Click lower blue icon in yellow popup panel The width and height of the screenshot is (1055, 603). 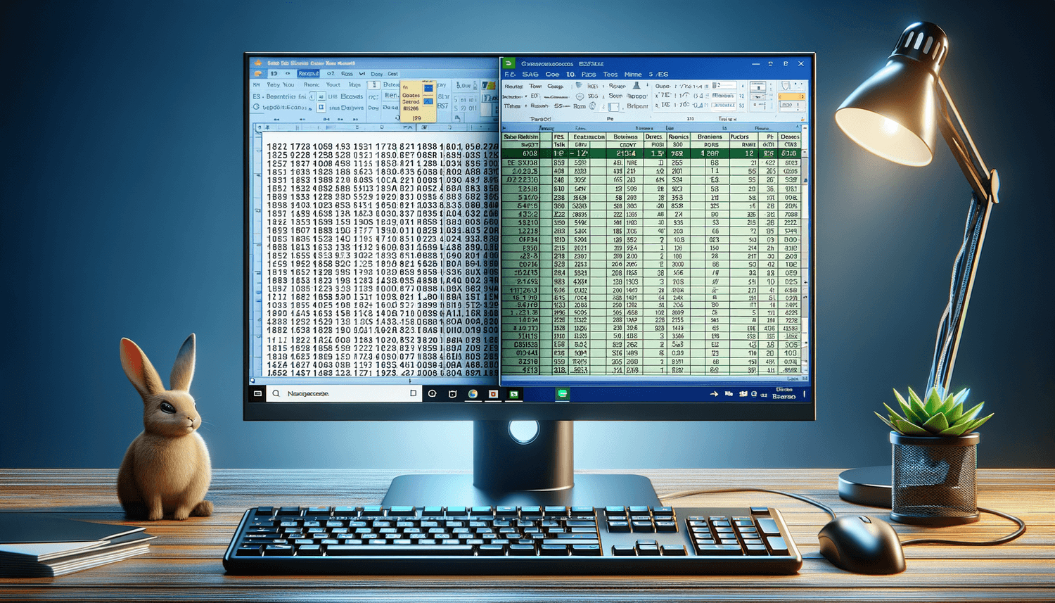(x=428, y=101)
